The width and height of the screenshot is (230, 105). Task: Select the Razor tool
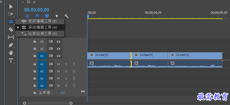(x=11, y=30)
